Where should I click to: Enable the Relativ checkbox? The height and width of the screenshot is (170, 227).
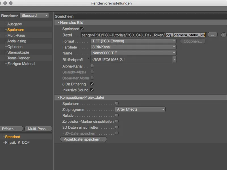tap(117, 115)
